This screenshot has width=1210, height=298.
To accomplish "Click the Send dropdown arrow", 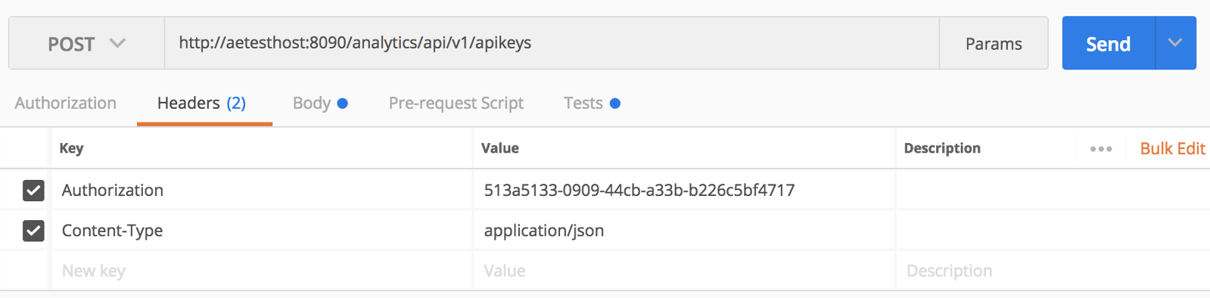I will pyautogui.click(x=1175, y=43).
